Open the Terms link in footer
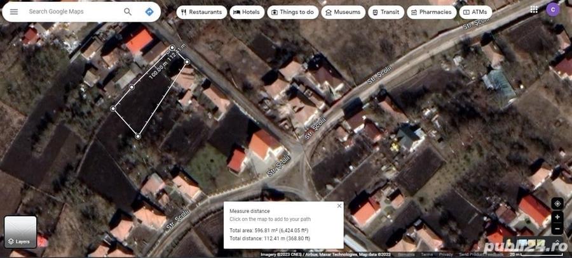This screenshot has height=258, width=572. [427, 255]
